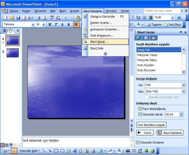This screenshot has width=189, height=155.
Task: Choose Slayt Gizle menu item
Action: (x=105, y=48)
